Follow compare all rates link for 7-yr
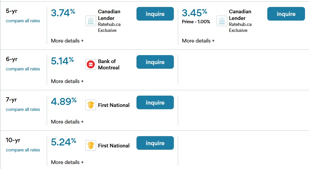309x169 pixels. click(x=23, y=110)
